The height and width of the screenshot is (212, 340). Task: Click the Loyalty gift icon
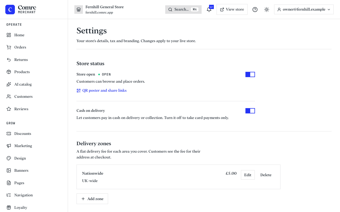click(x=9, y=207)
